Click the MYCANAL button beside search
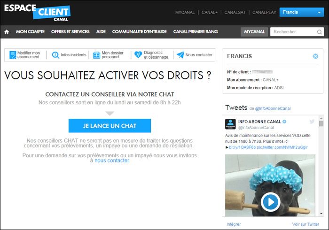 [x=254, y=32]
